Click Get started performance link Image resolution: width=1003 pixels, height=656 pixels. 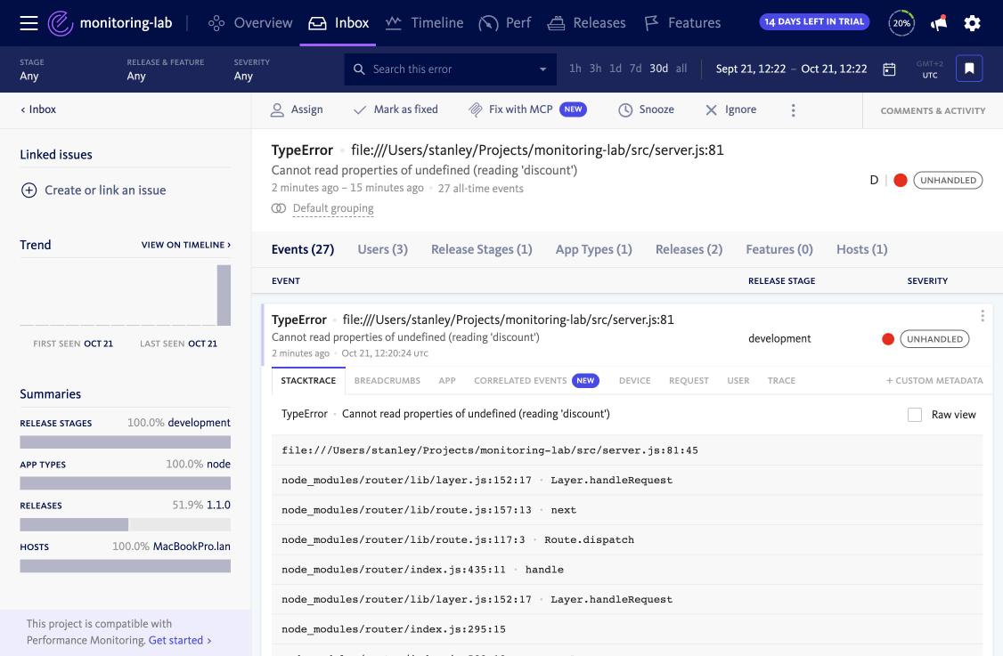coord(180,640)
